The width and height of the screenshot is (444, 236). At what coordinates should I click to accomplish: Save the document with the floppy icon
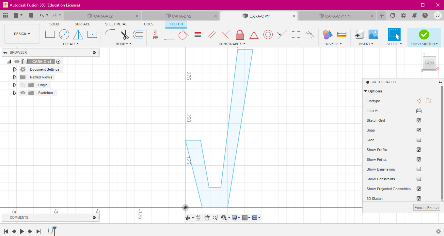coord(31,15)
